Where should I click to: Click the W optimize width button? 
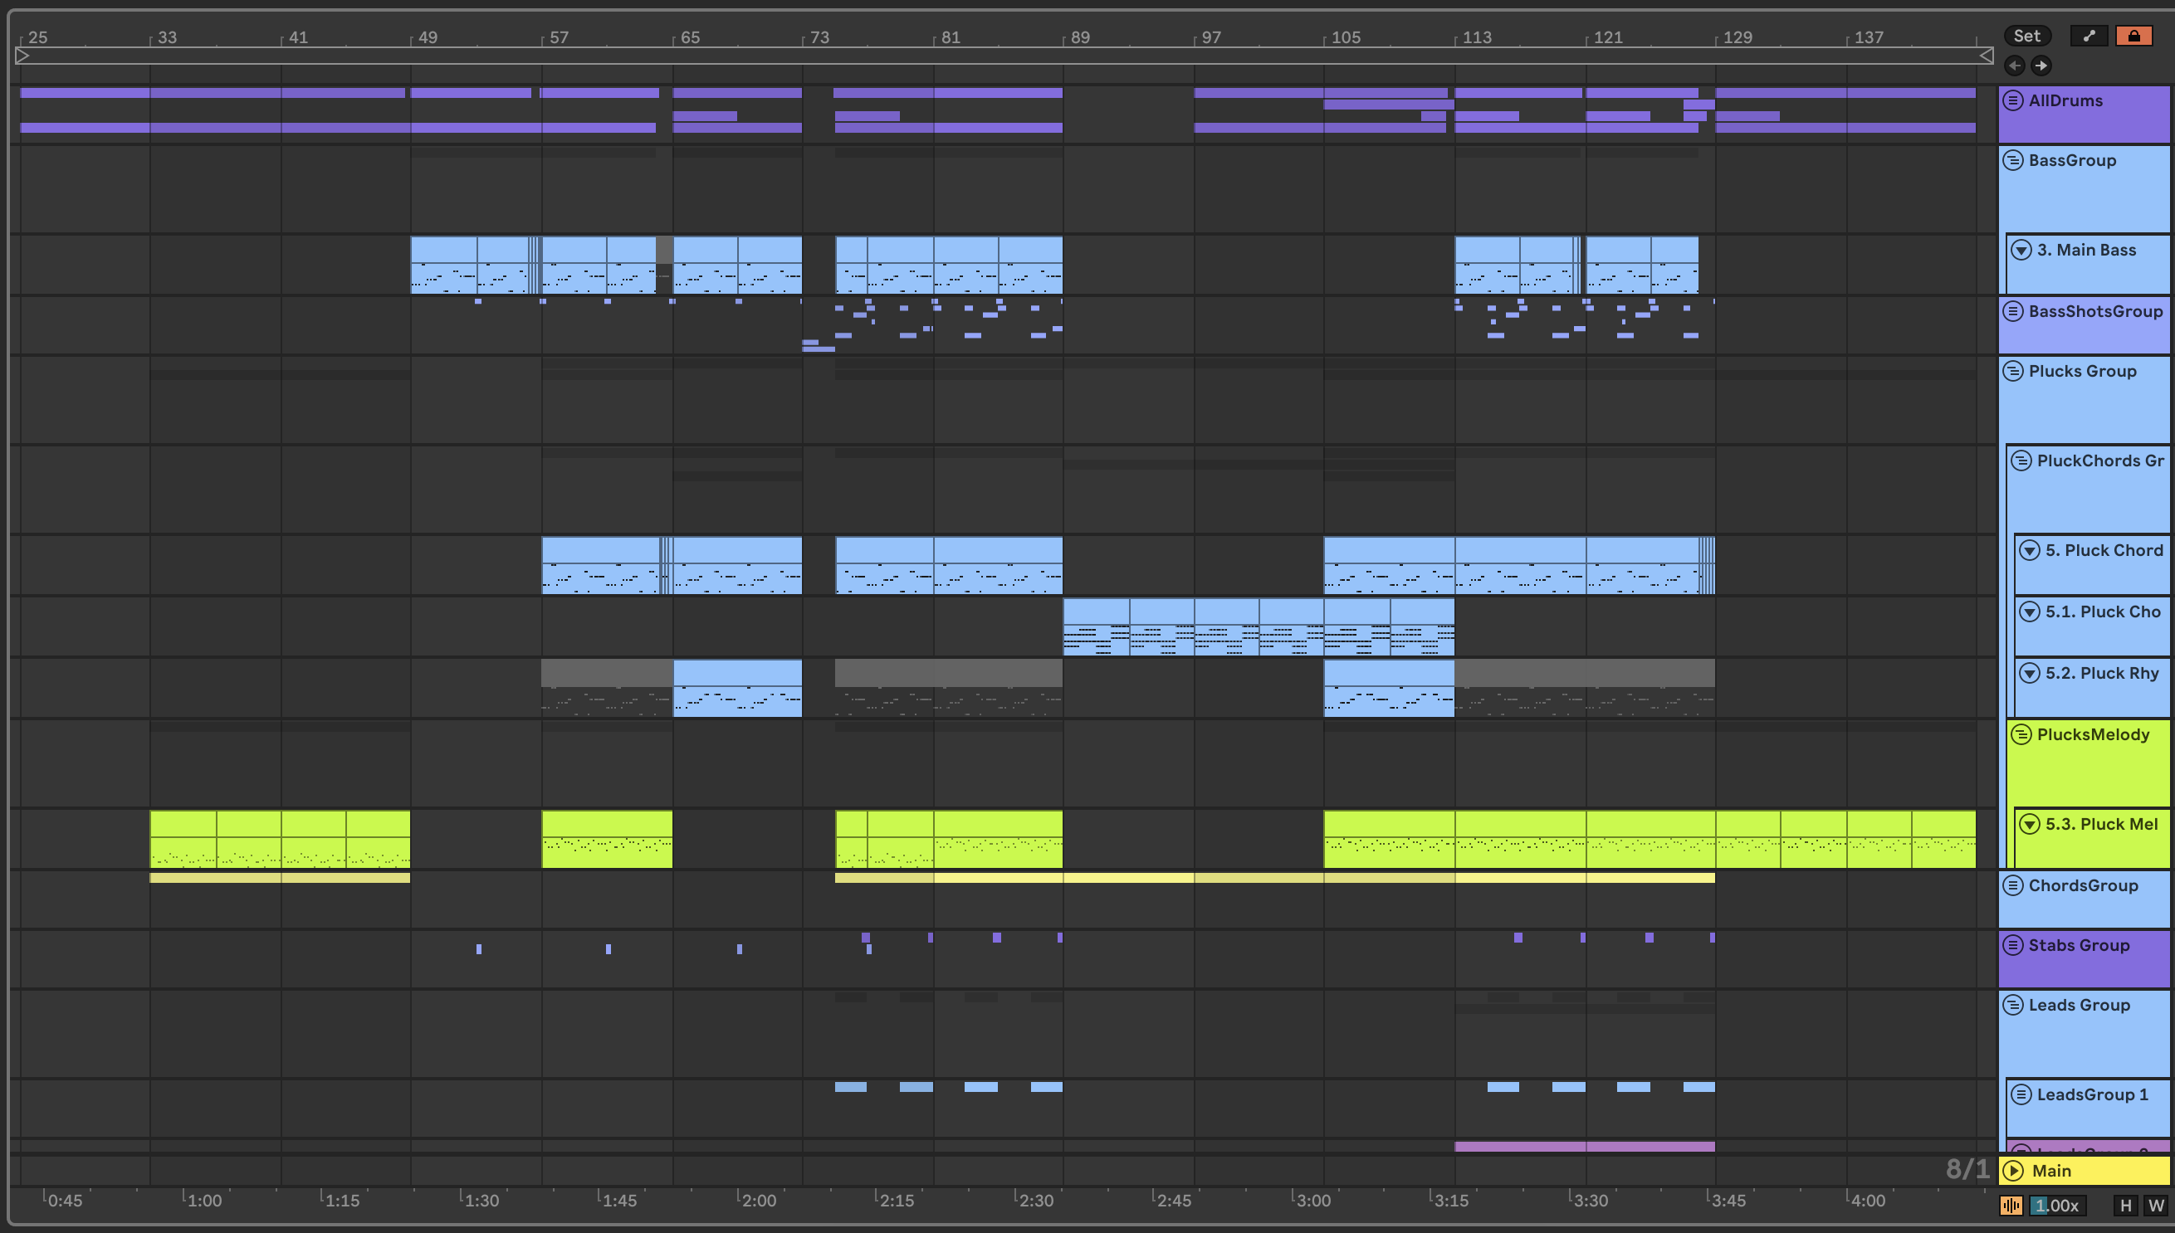pos(2156,1205)
